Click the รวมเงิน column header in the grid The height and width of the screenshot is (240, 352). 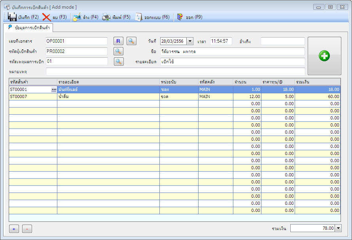[318, 82]
